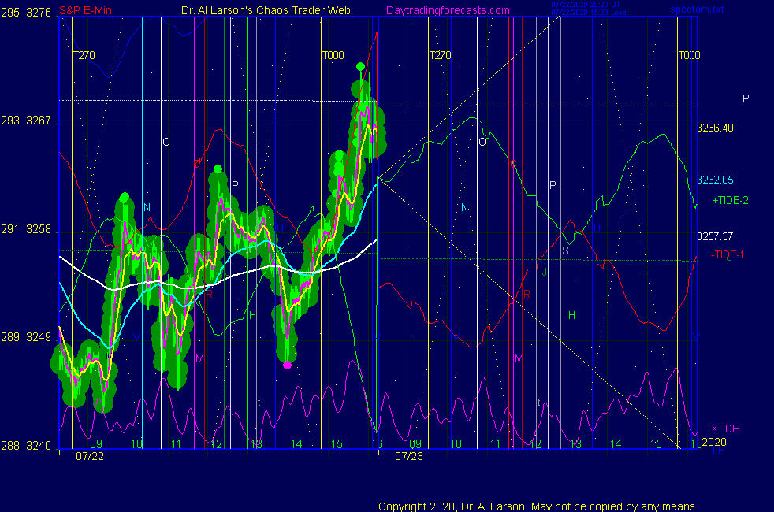774x512 pixels.
Task: Click the 'P' label outside the chart's right edge
Action: 746,98
